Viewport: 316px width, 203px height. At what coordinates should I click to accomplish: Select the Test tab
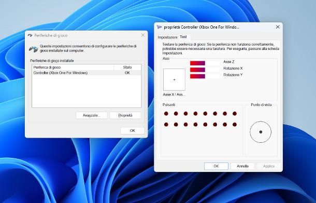pyautogui.click(x=183, y=37)
